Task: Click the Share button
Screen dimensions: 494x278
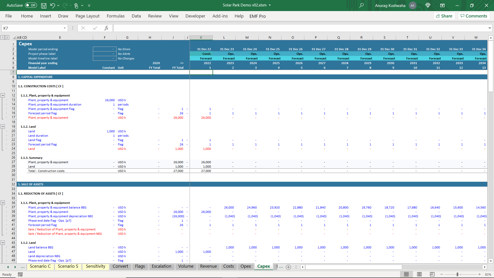Action: point(444,16)
